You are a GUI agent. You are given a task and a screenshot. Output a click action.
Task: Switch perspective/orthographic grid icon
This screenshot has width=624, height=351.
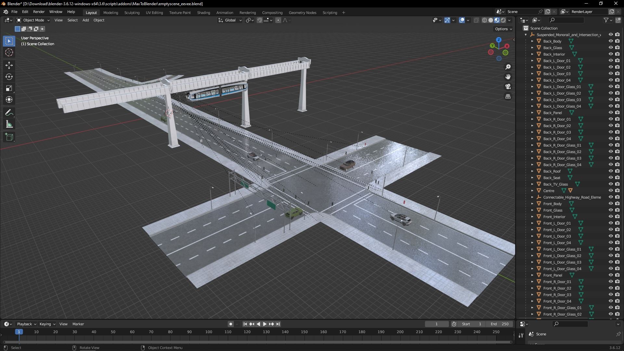click(508, 96)
